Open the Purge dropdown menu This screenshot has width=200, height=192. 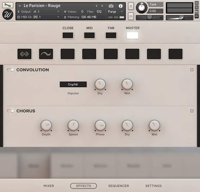coord(116,12)
